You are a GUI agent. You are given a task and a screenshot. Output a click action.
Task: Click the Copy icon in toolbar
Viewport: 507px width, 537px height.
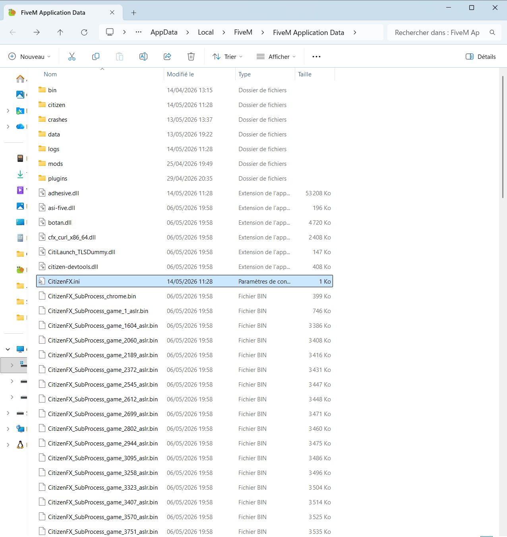(x=96, y=56)
